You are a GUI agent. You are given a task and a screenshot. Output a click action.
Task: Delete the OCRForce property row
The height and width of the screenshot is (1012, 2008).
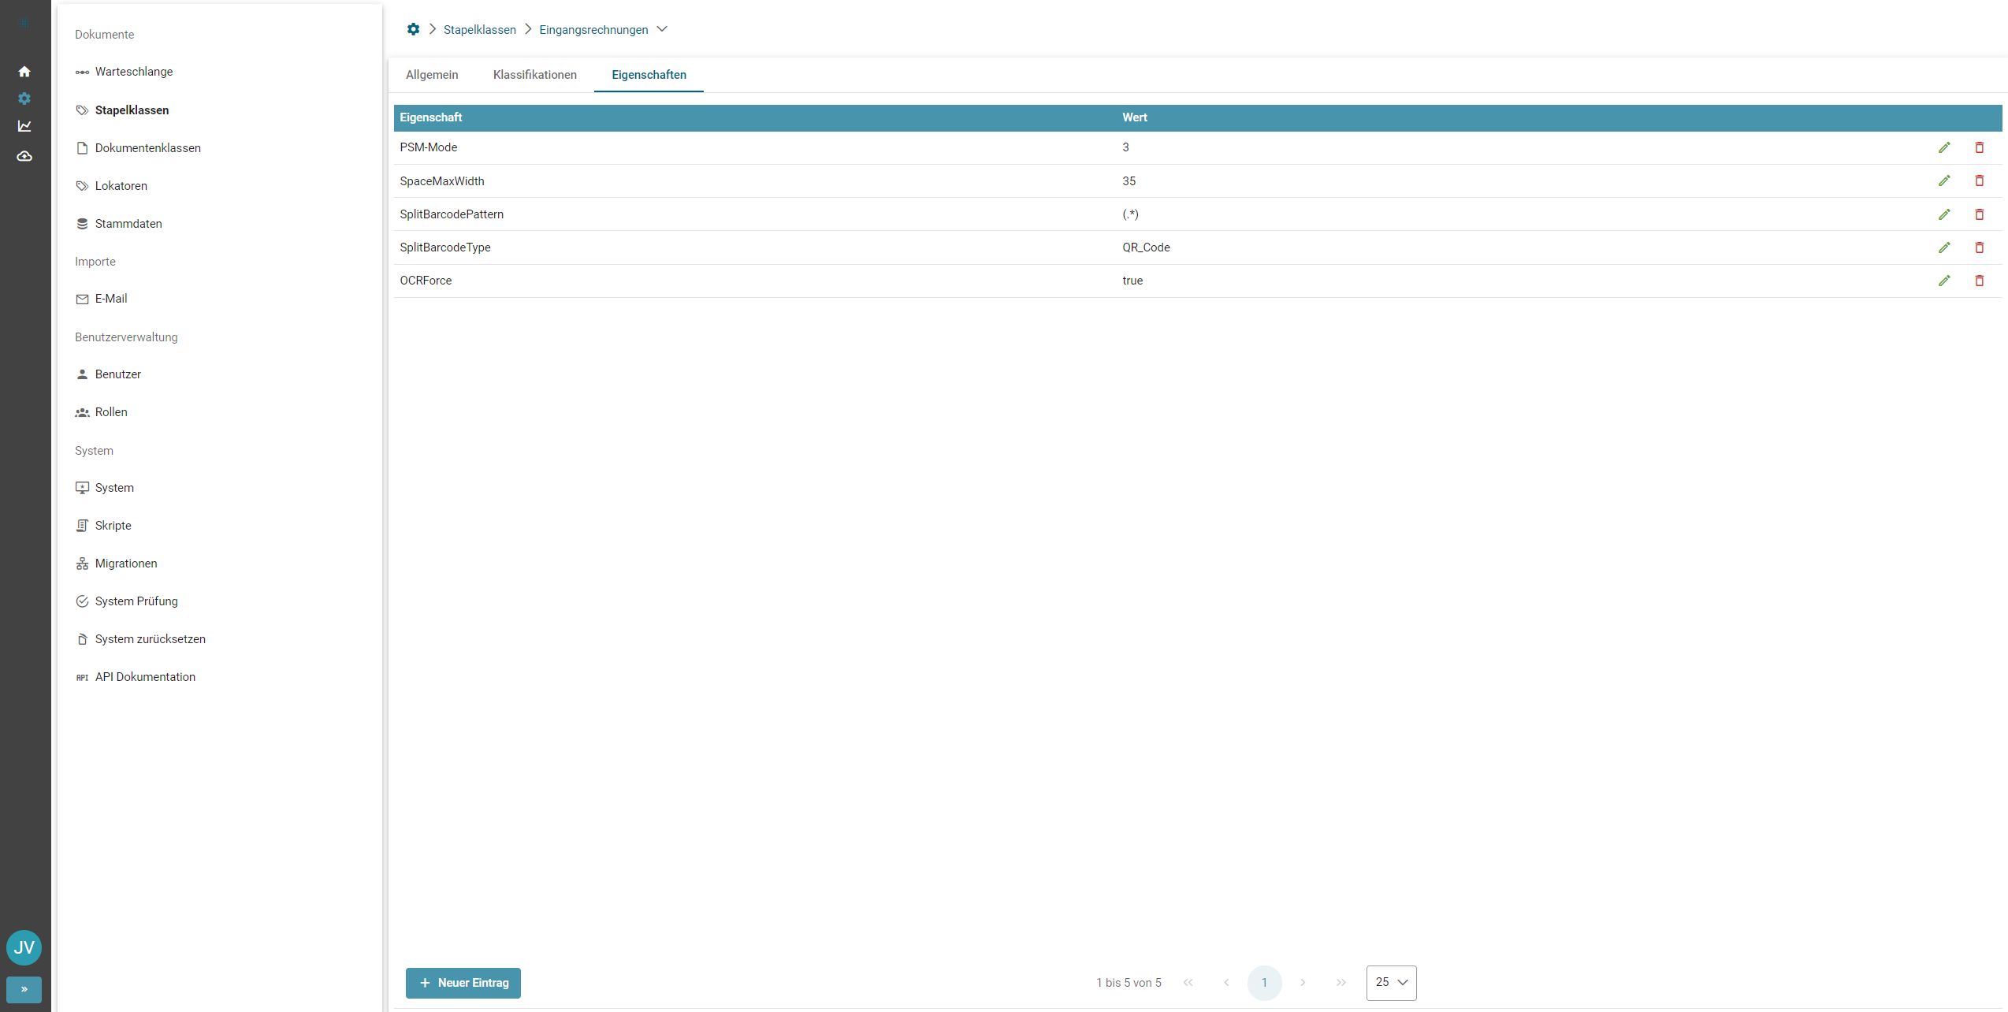(1979, 281)
